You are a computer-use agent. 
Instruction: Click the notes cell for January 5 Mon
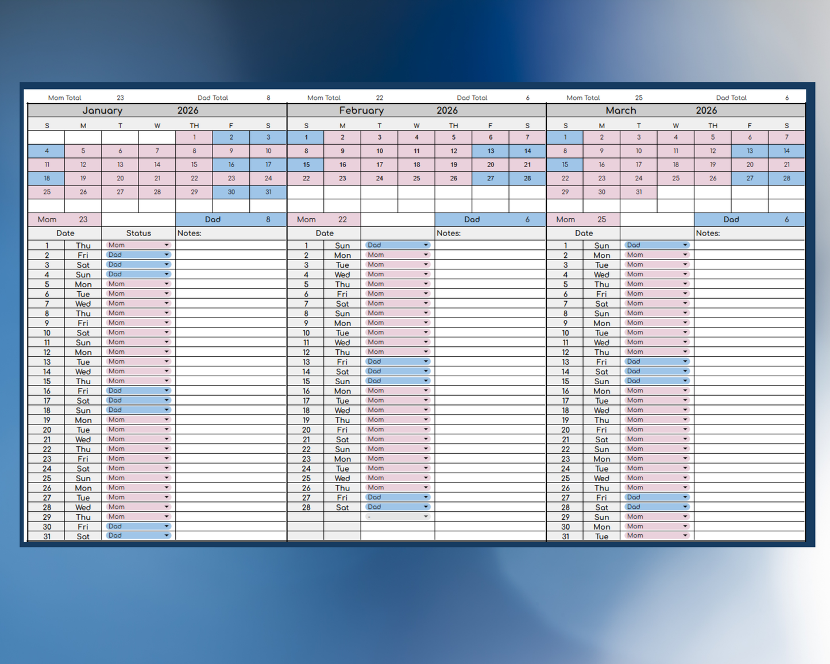(231, 284)
